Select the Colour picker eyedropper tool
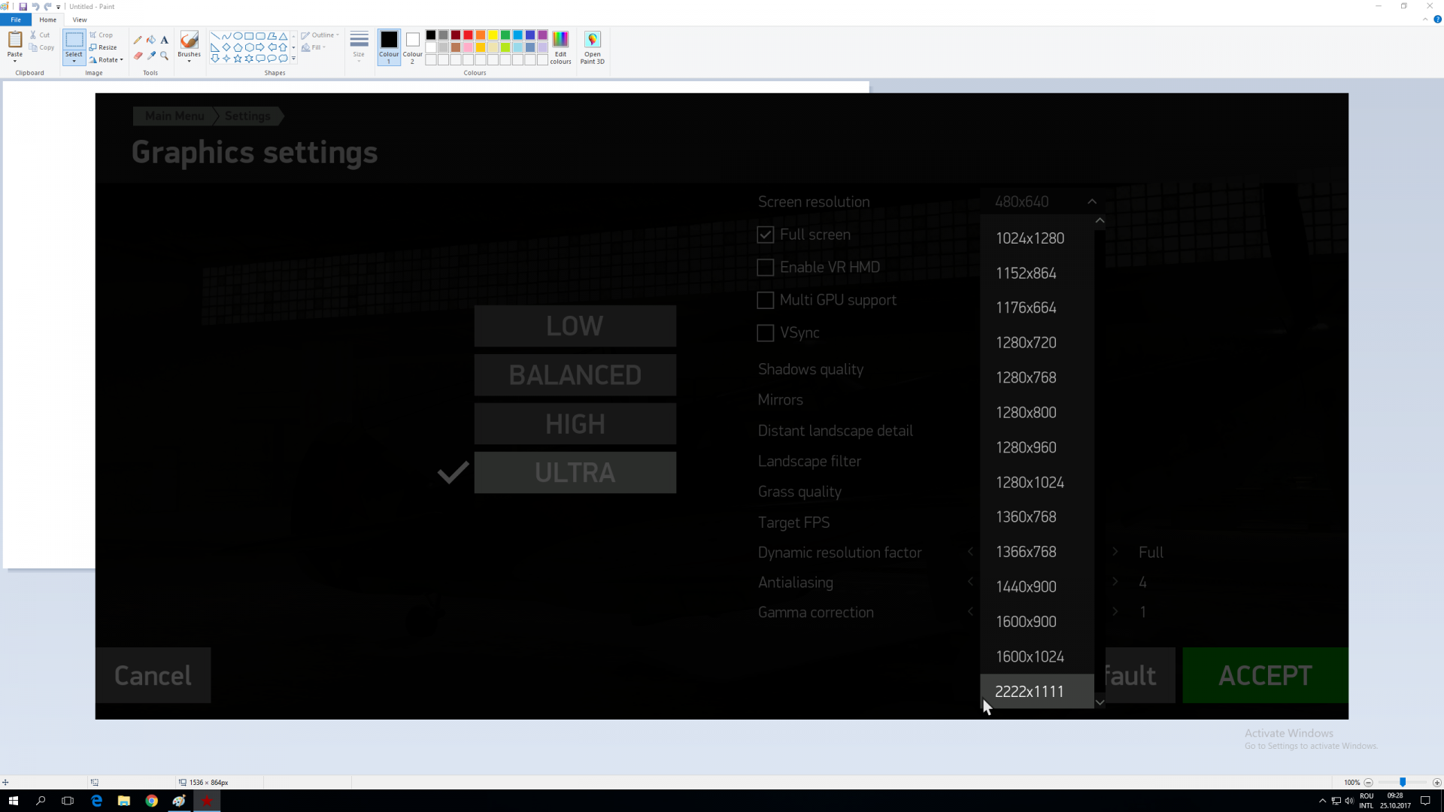1444x812 pixels. click(x=151, y=56)
